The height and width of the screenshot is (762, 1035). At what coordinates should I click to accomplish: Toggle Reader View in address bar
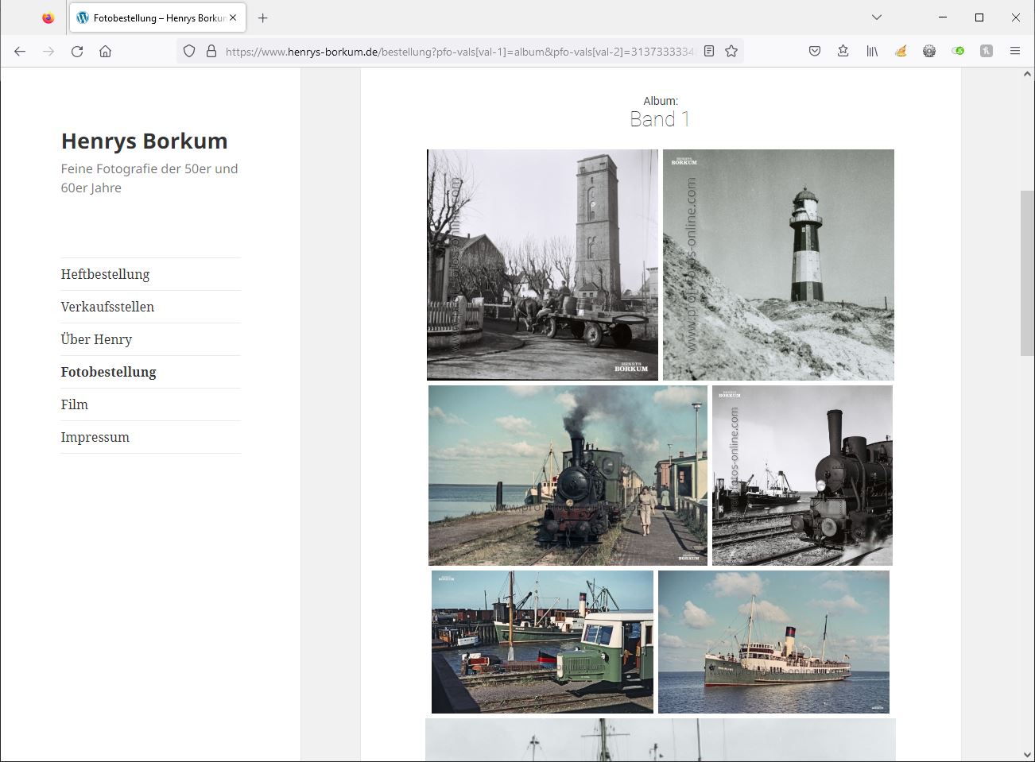click(x=709, y=51)
